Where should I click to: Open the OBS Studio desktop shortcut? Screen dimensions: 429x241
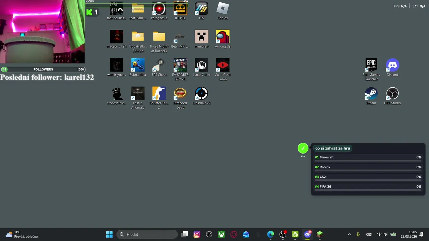point(392,96)
